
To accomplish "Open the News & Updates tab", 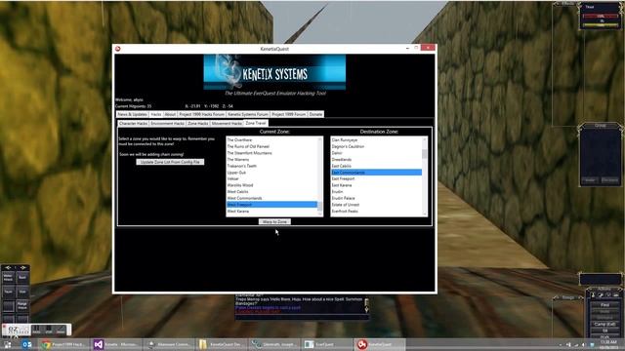I will [133, 114].
